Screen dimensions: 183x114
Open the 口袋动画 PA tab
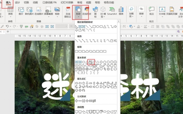click(49, 2)
